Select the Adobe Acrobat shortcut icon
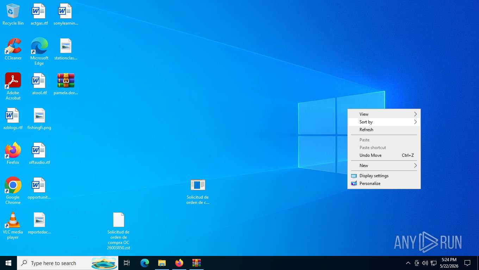Viewport: 479px width, 270px height. [x=13, y=86]
